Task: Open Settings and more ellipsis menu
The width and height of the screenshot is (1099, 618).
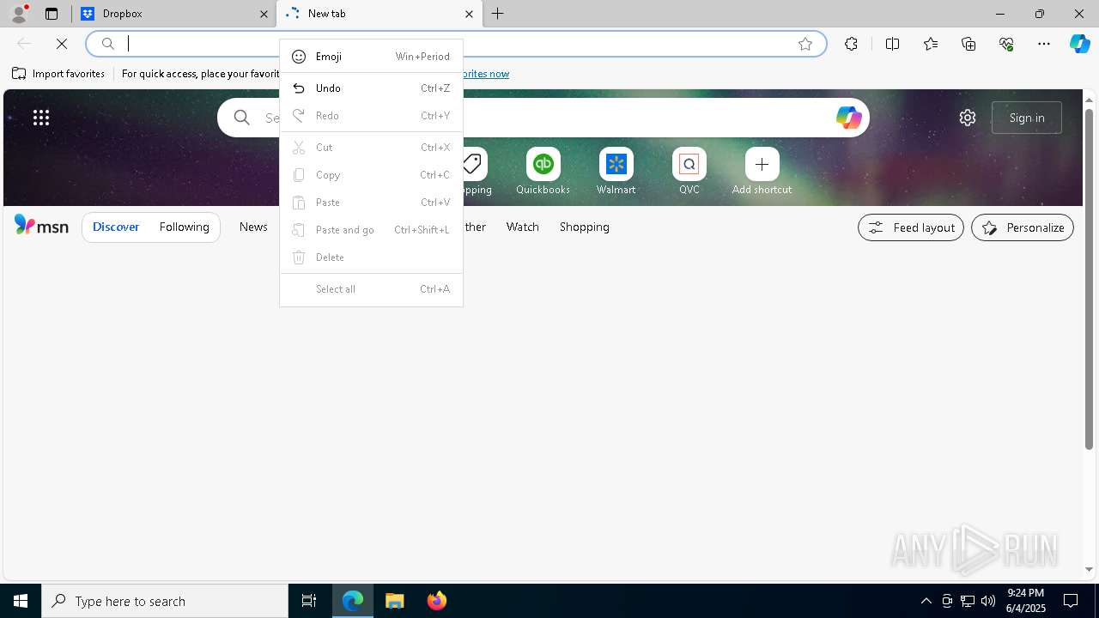Action: (1044, 44)
